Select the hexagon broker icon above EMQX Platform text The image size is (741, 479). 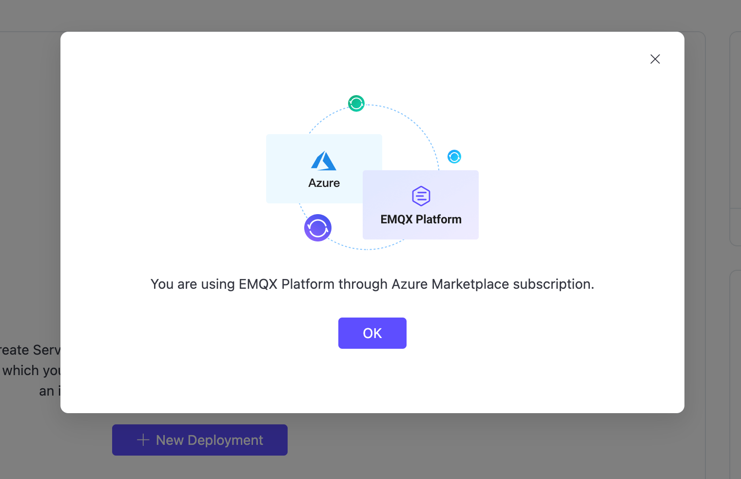pyautogui.click(x=420, y=196)
